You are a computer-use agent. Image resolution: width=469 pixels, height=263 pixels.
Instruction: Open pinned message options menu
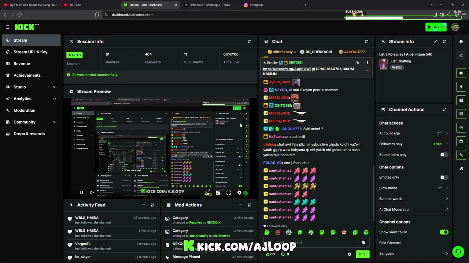pos(367,62)
